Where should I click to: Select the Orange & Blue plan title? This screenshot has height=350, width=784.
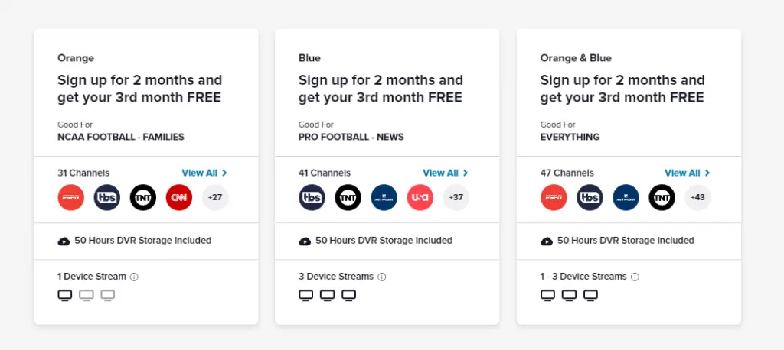point(576,58)
